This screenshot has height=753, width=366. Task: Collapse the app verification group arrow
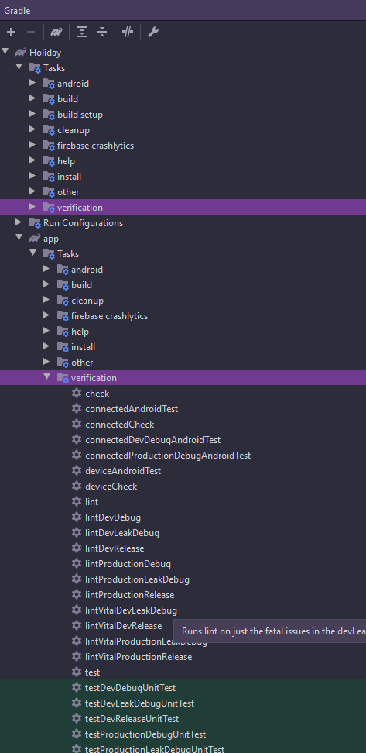tap(47, 377)
